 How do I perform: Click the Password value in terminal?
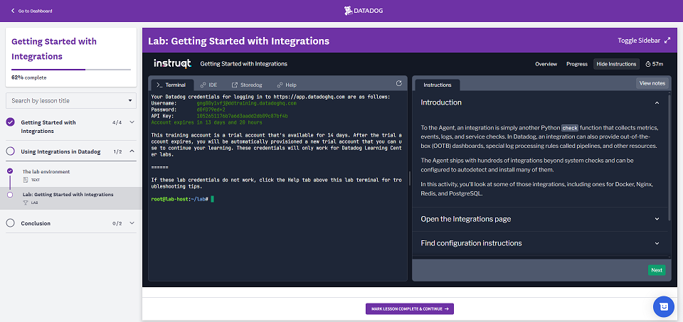pos(211,110)
